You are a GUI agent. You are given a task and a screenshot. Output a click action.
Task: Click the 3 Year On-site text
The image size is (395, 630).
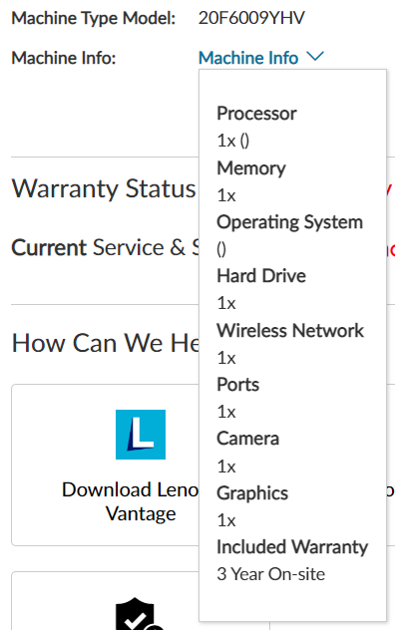pos(270,574)
